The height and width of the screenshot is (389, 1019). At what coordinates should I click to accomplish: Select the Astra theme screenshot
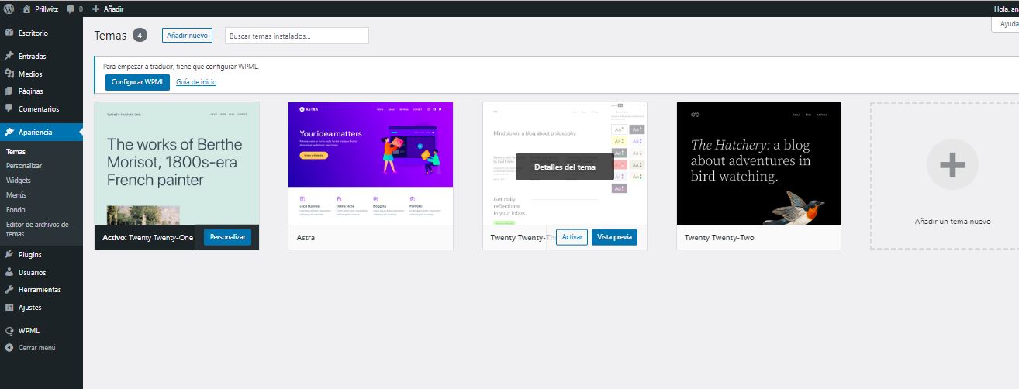coord(371,163)
